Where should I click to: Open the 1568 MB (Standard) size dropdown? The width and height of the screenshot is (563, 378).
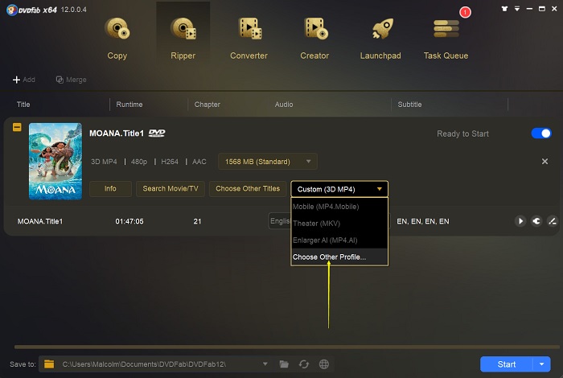(268, 162)
